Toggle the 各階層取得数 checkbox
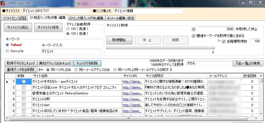Viewport: 265px width, 123px height. point(224,41)
